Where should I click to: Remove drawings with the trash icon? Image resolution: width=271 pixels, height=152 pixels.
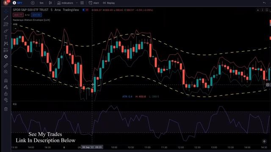[x=6, y=109]
